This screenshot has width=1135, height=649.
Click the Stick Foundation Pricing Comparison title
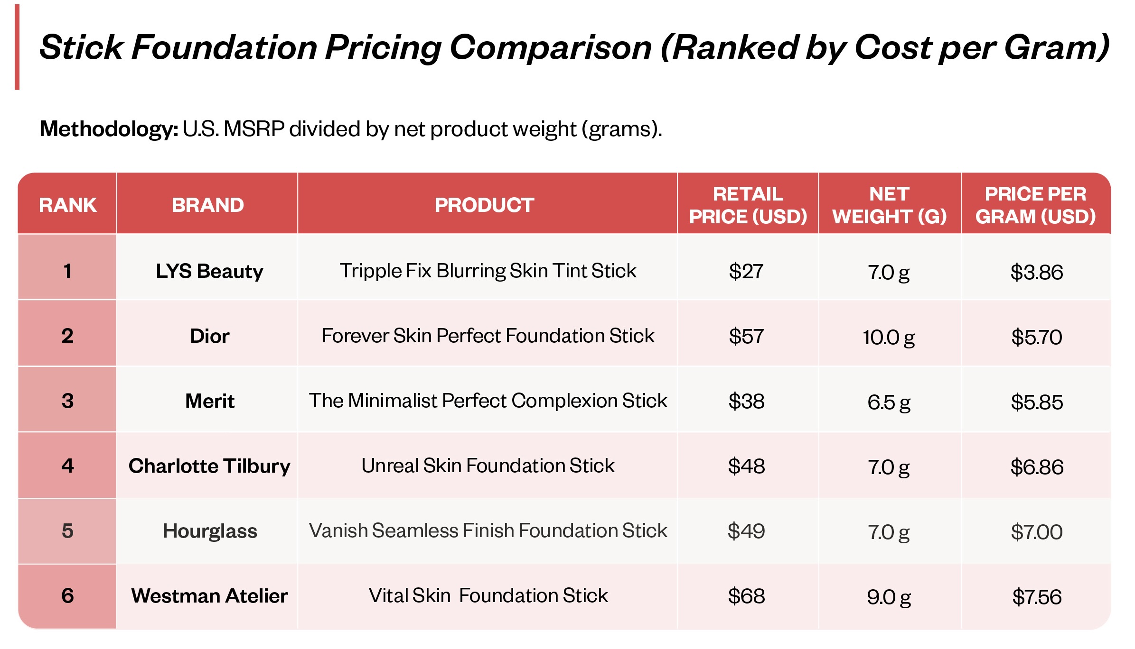tap(574, 47)
